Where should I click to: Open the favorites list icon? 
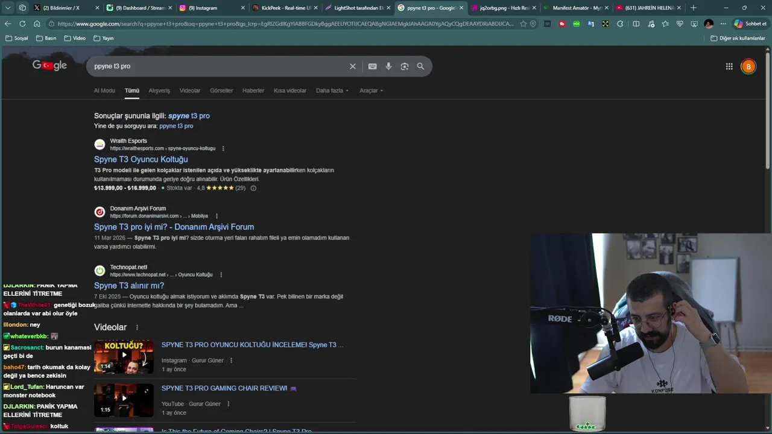(665, 24)
